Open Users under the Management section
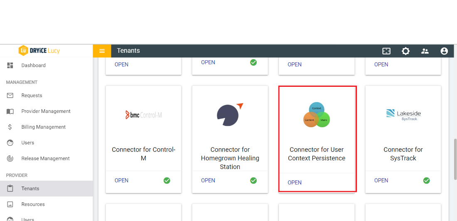457x221 pixels. tap(28, 143)
